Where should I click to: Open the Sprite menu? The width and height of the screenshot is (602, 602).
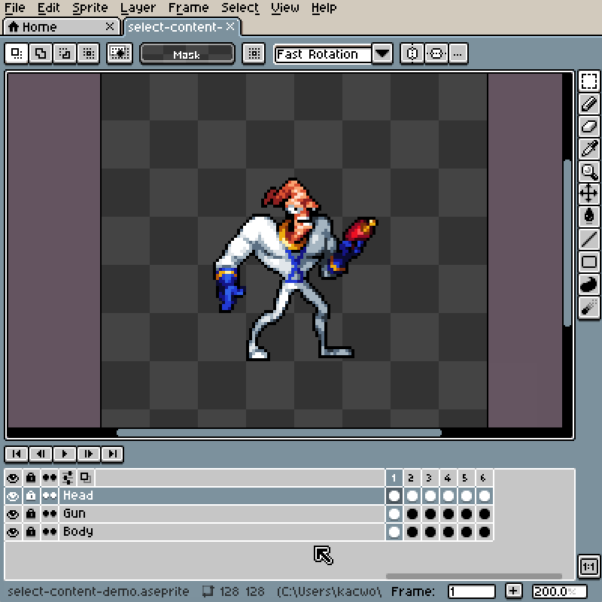click(90, 8)
